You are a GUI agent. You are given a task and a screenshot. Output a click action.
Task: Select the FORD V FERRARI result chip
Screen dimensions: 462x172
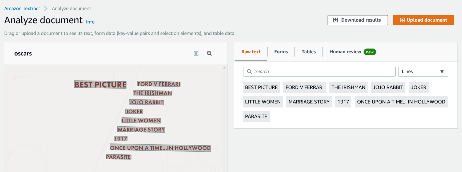[x=304, y=87]
